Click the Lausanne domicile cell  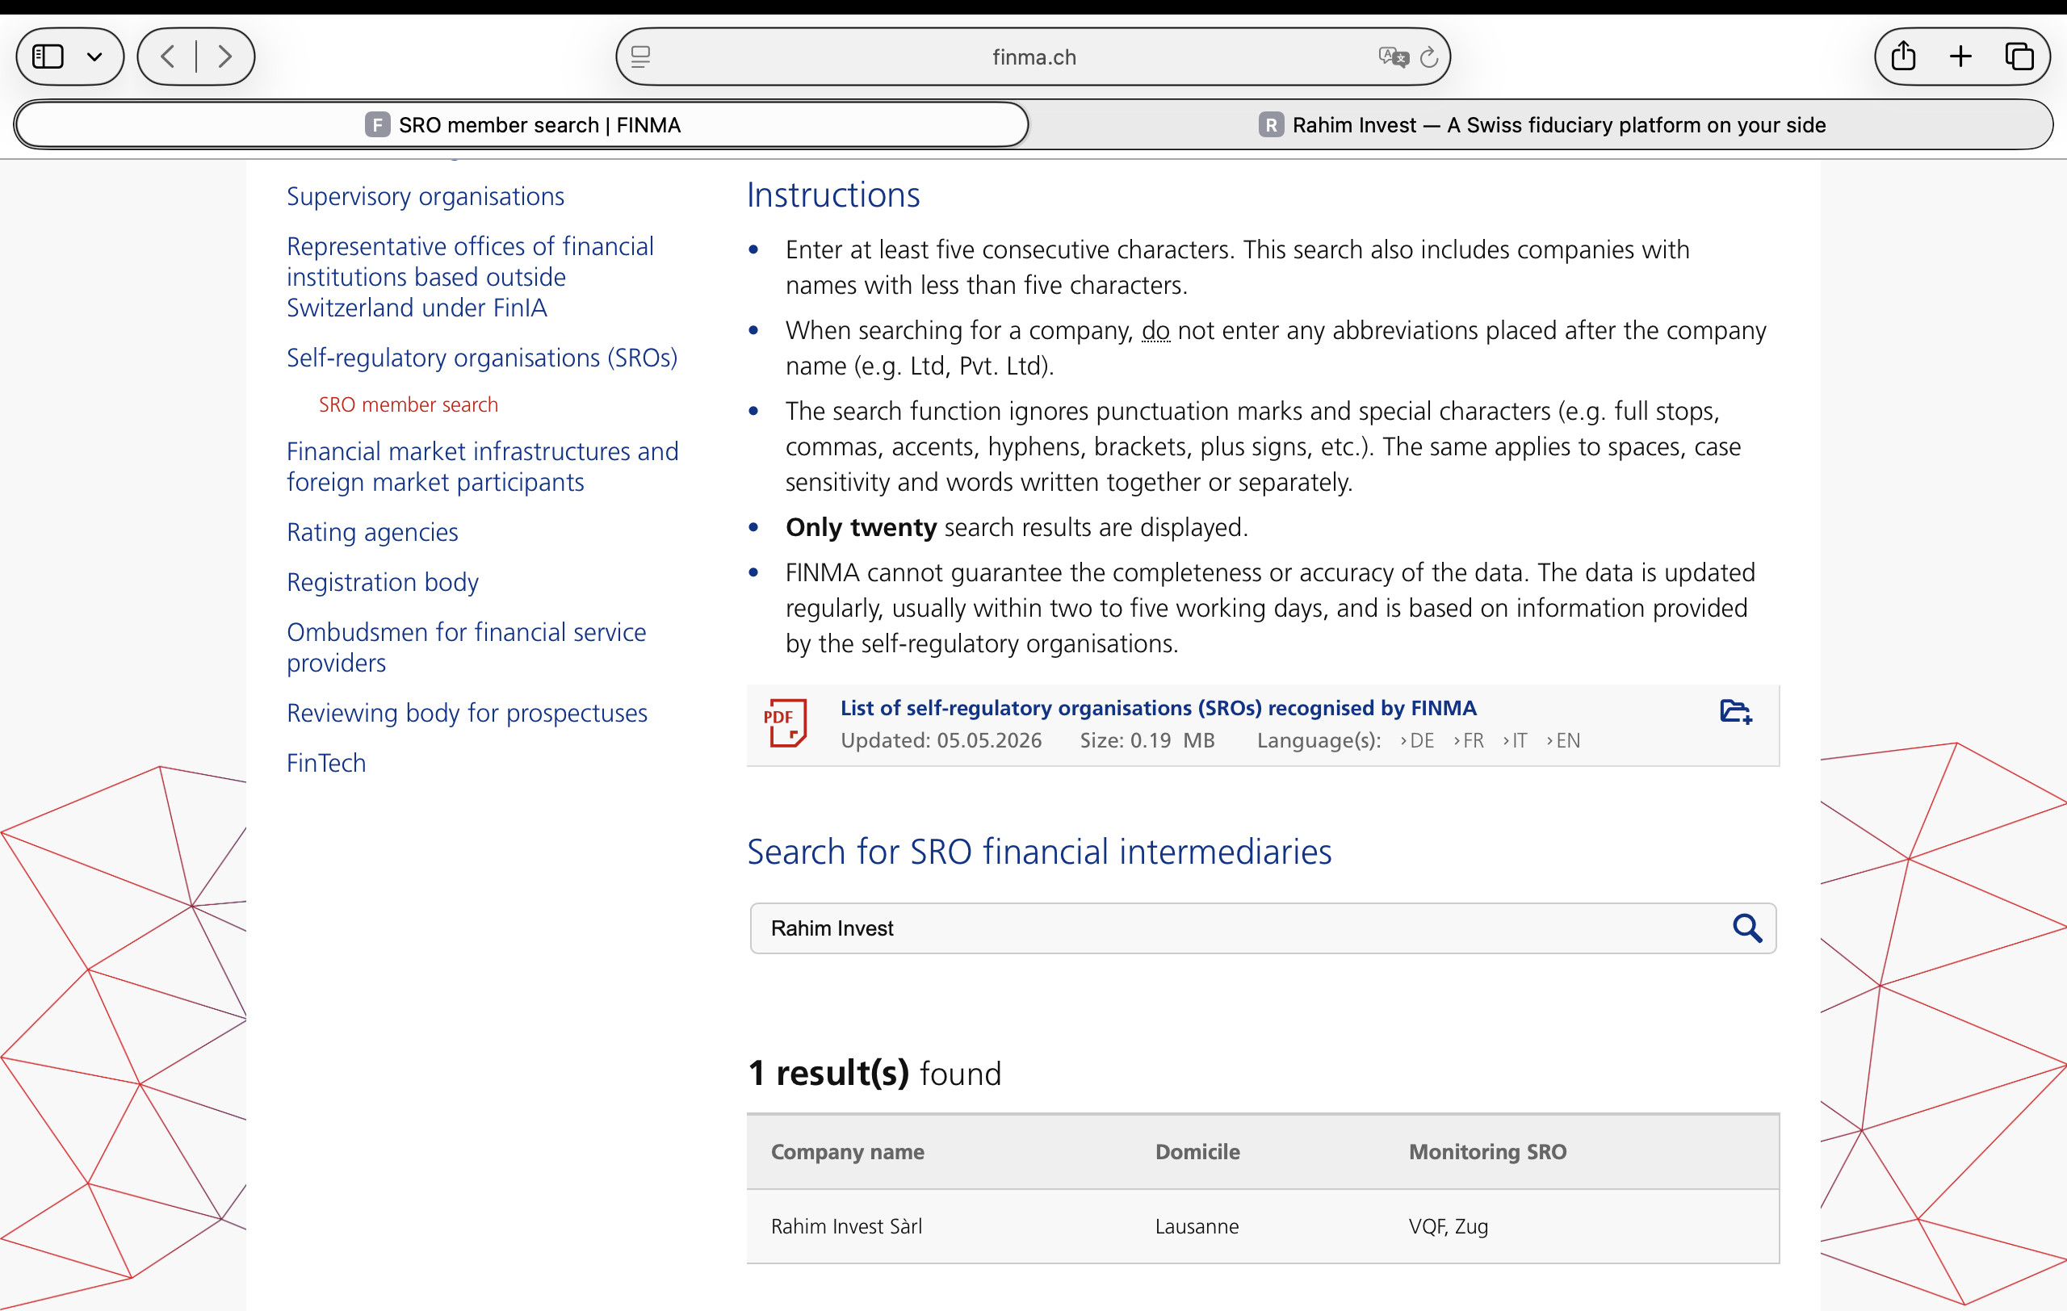(x=1197, y=1226)
